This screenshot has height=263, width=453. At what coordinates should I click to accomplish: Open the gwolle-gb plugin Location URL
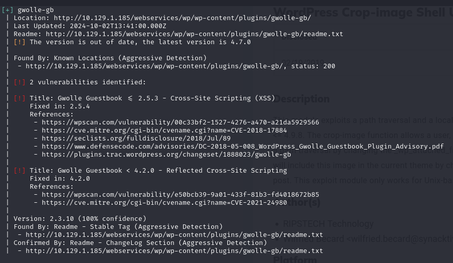183,18
